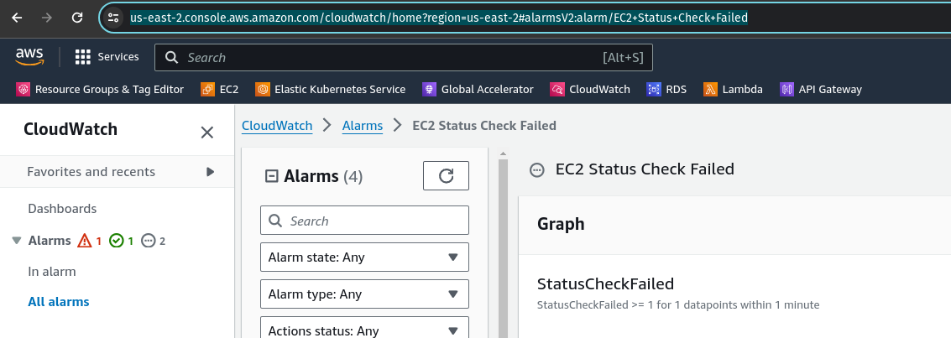Go to CloudWatch breadcrumb link
Image resolution: width=951 pixels, height=338 pixels.
pyautogui.click(x=276, y=126)
